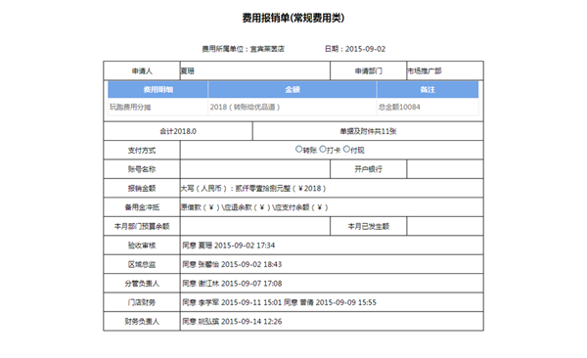Select the 打卡 payment radio button
Screen dimensions: 587x358
[323, 149]
